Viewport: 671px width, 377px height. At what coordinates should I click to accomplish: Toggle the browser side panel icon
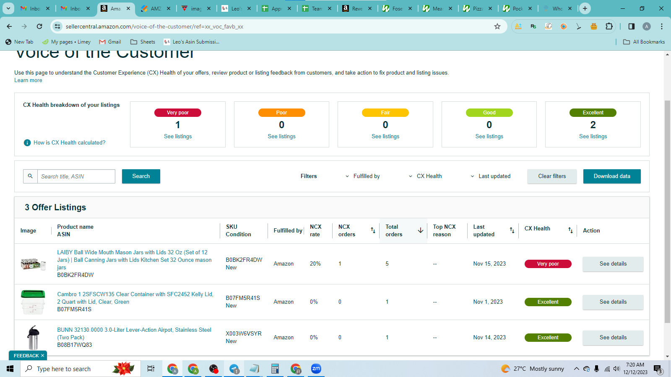(x=632, y=26)
